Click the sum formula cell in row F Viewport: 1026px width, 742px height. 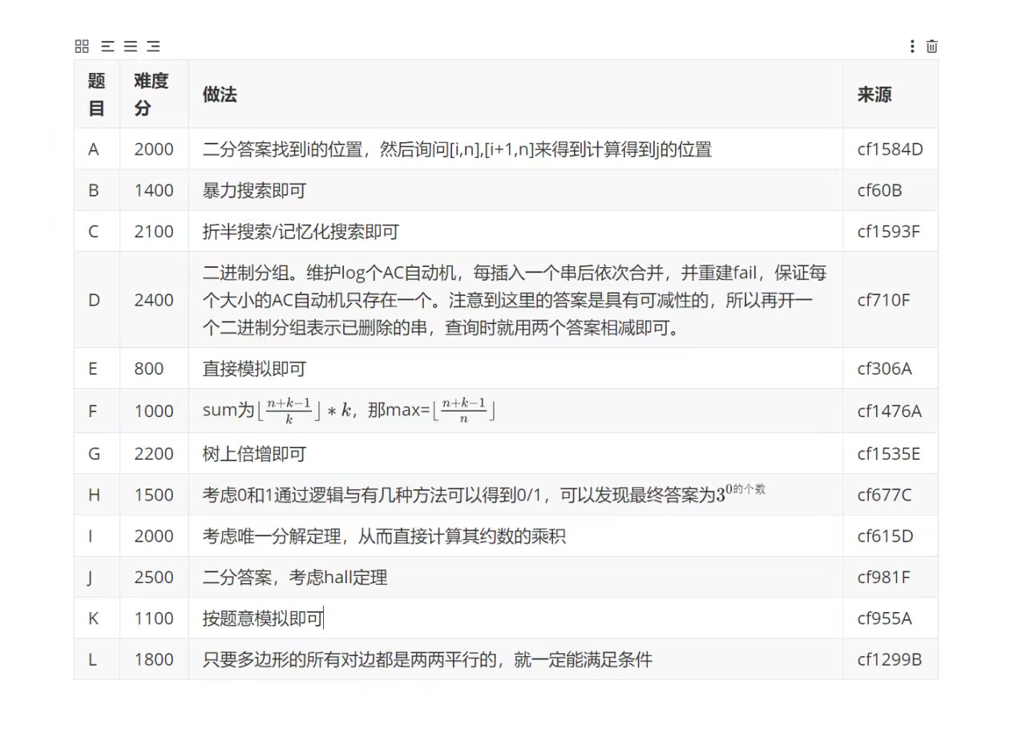(x=515, y=412)
